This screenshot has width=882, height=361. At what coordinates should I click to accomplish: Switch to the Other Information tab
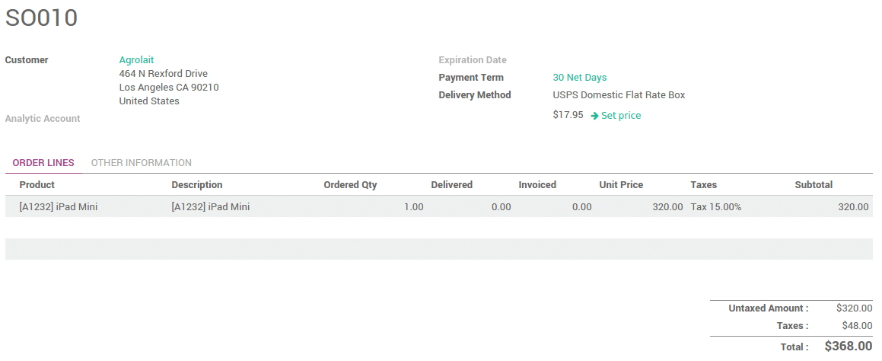pos(141,163)
